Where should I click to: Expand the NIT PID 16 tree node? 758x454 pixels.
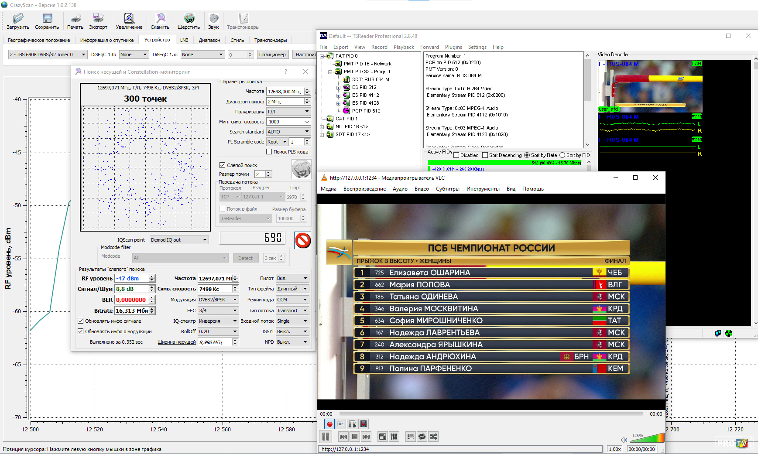coord(322,127)
